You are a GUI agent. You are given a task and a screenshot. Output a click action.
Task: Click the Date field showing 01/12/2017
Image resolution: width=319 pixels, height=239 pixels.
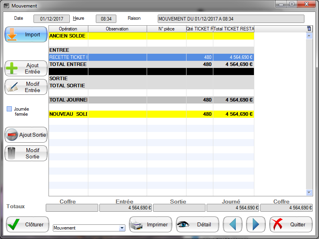click(x=52, y=19)
